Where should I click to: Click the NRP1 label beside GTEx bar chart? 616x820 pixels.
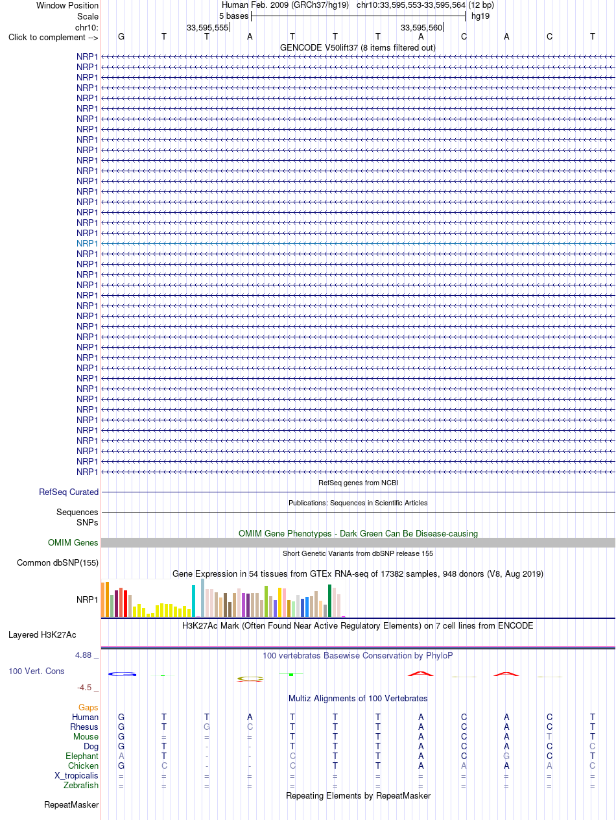(x=88, y=600)
